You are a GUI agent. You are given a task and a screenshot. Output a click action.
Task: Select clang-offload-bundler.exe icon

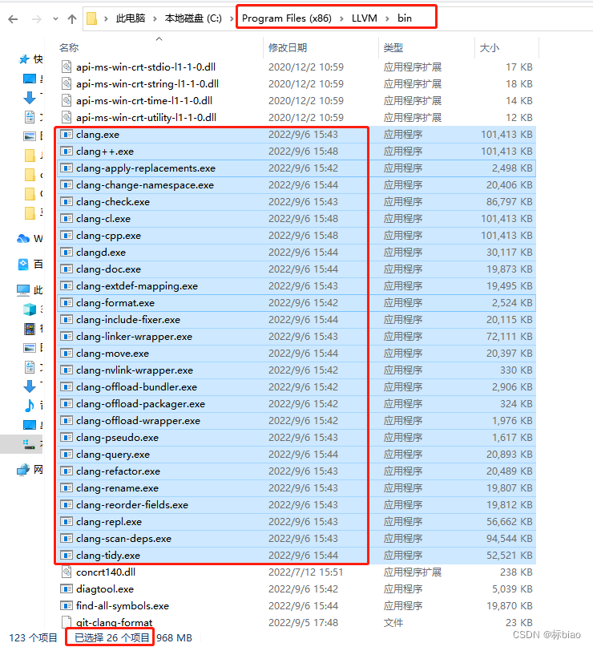(67, 387)
